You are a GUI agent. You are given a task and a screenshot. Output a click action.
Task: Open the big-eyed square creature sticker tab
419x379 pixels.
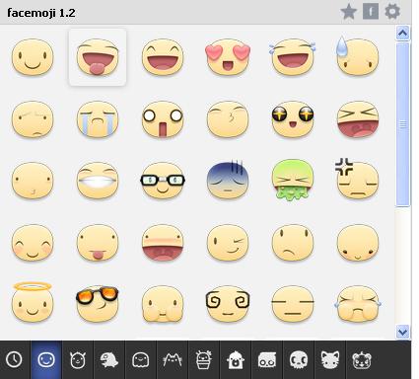pyautogui.click(x=267, y=359)
